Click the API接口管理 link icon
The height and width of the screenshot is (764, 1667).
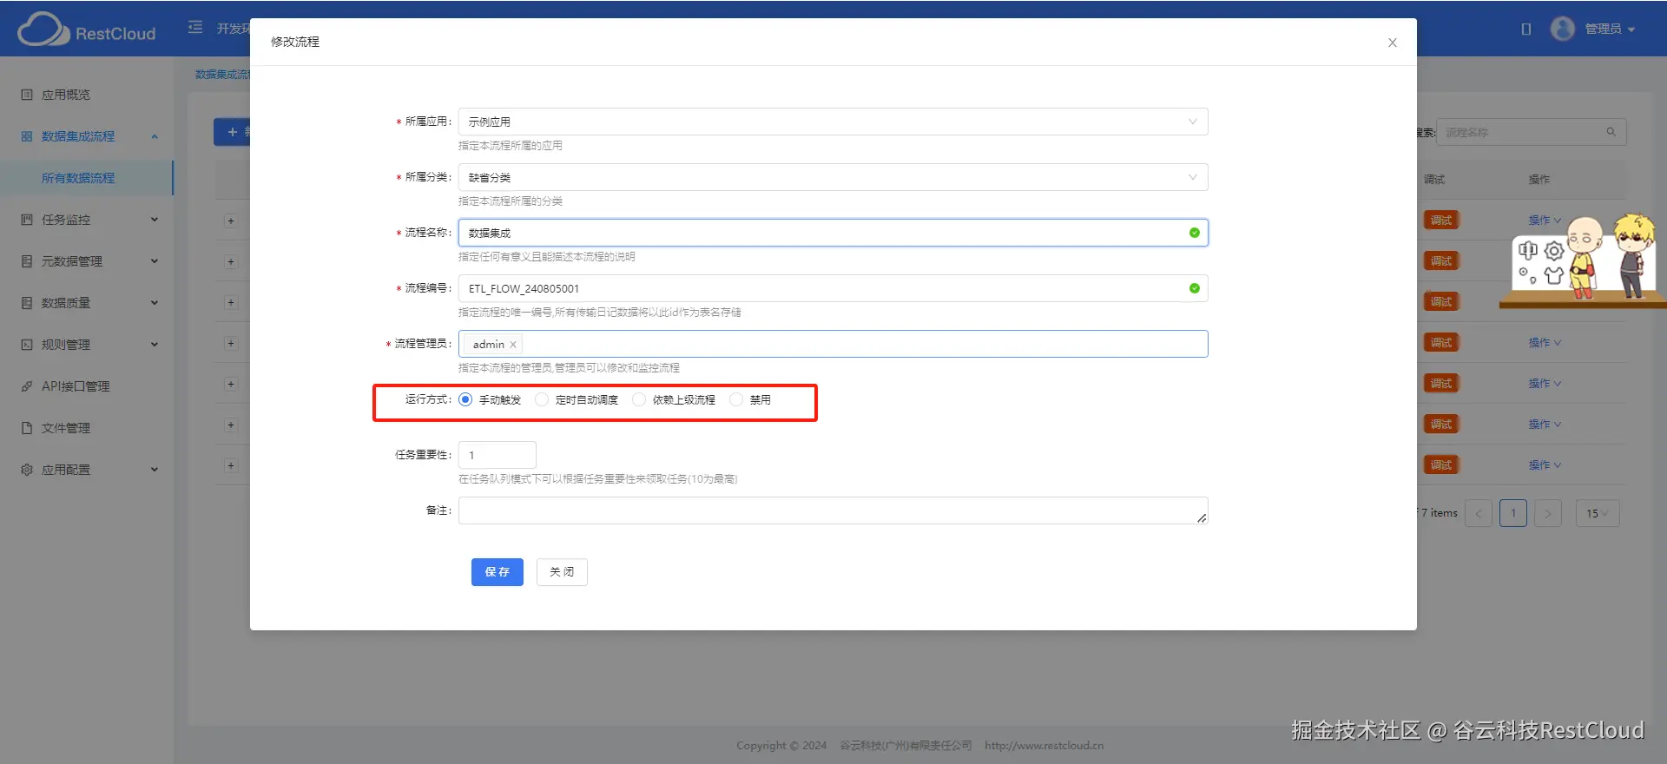pos(27,386)
